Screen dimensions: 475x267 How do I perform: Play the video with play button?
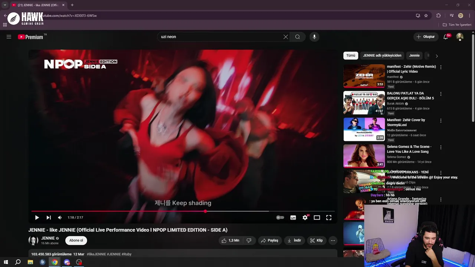37,218
